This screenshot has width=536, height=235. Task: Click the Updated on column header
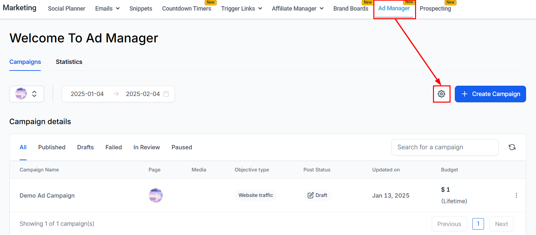(x=386, y=170)
